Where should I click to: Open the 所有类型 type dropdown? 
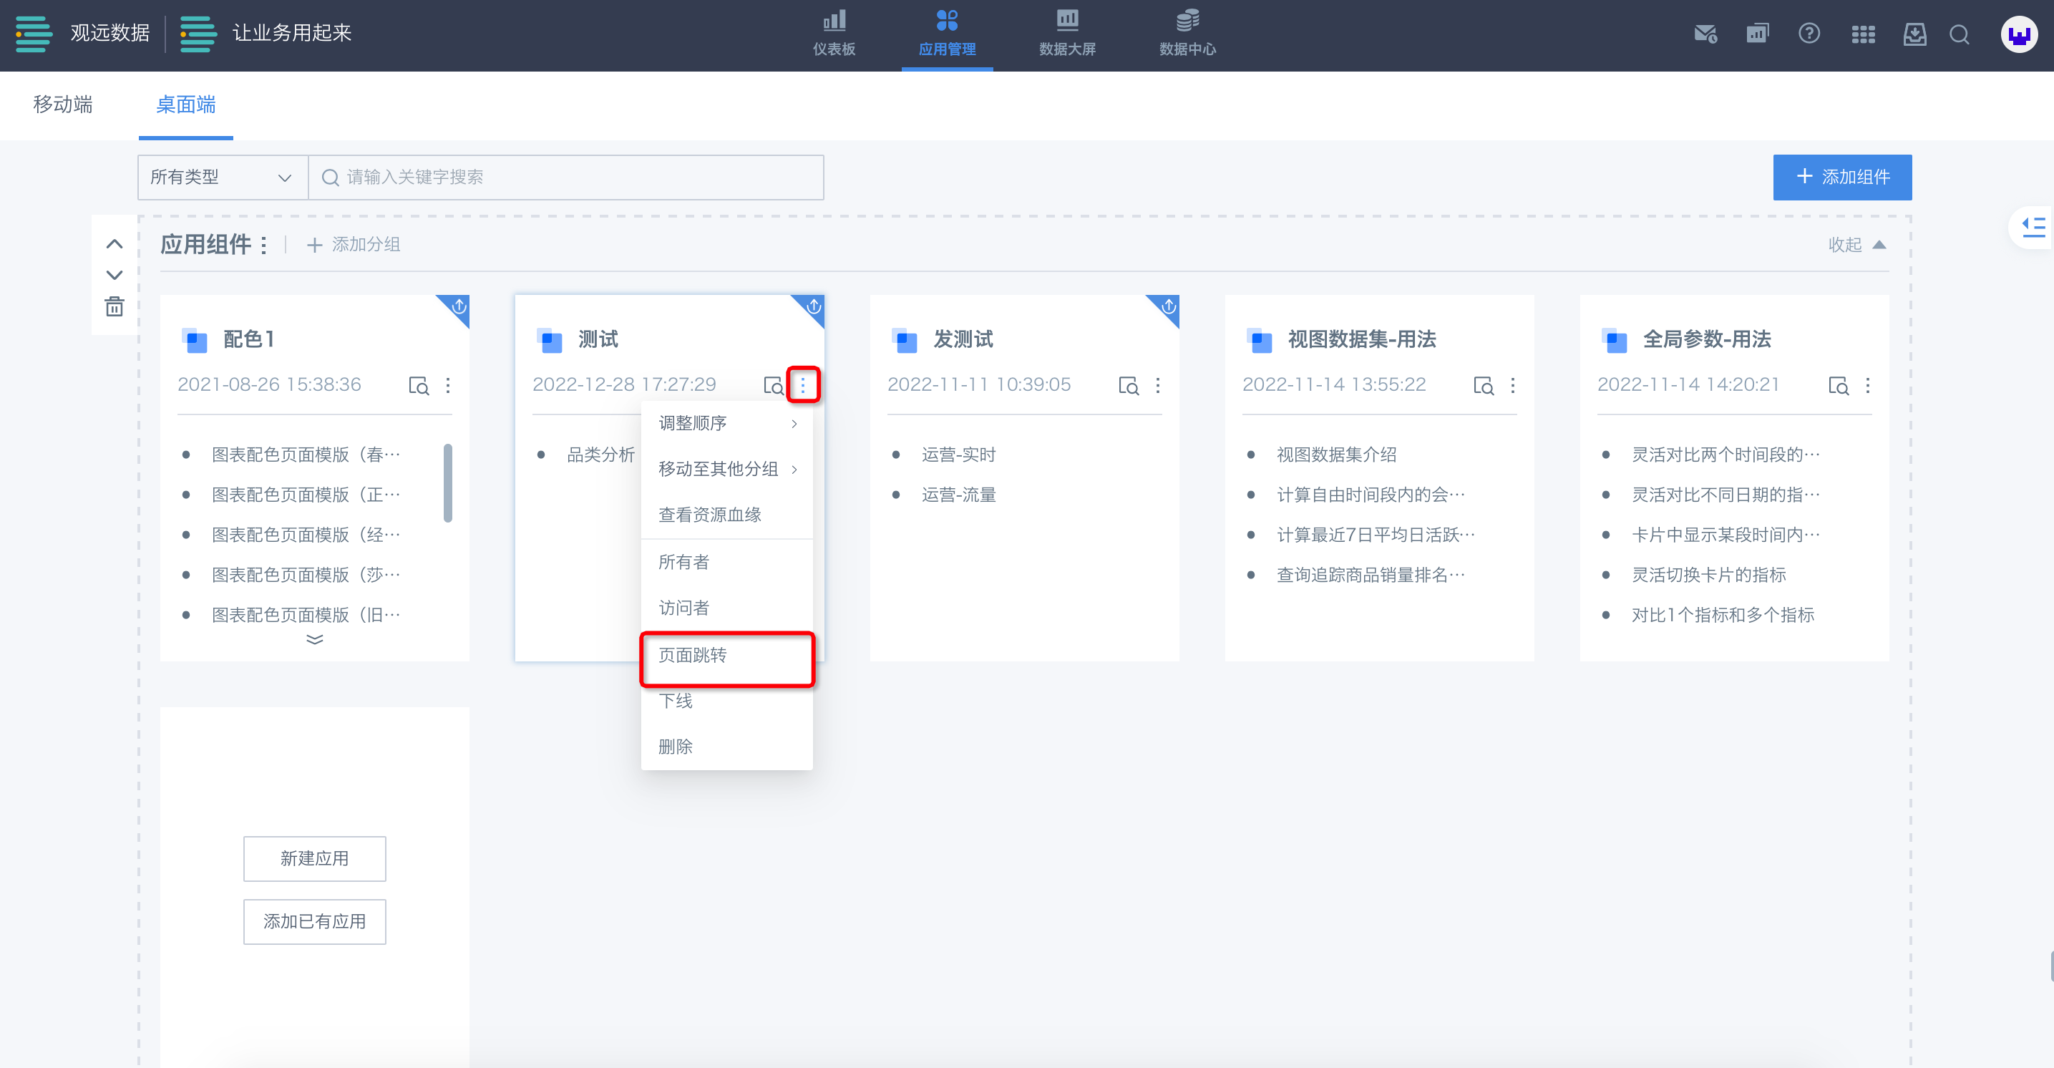(223, 177)
